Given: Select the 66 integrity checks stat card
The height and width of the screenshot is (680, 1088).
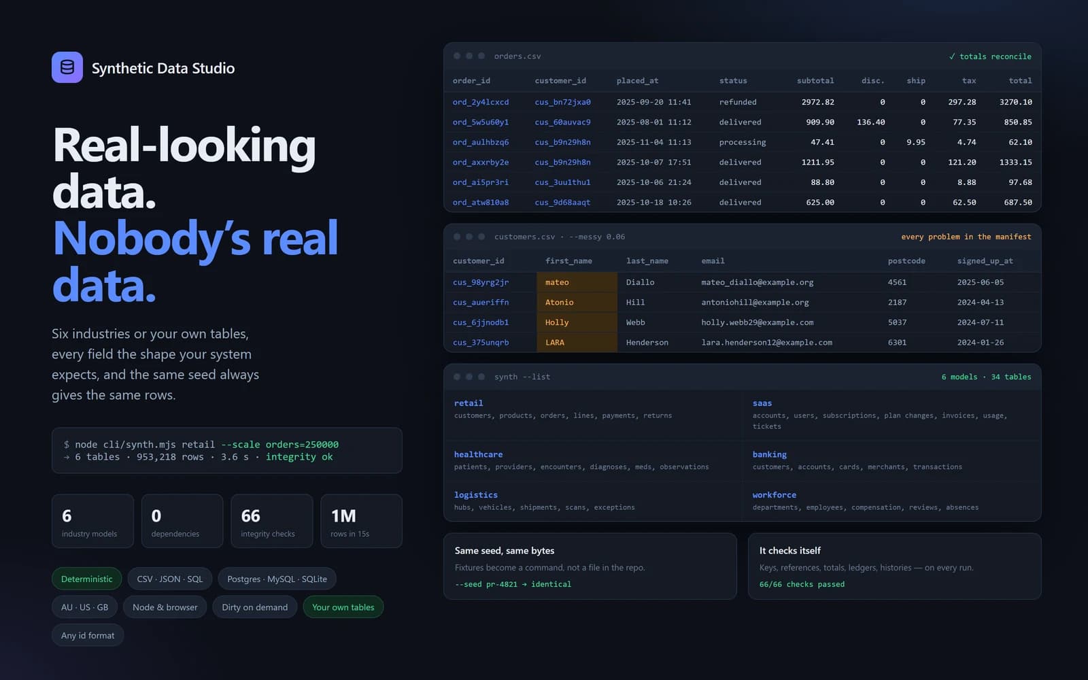Looking at the screenshot, I should 272,521.
